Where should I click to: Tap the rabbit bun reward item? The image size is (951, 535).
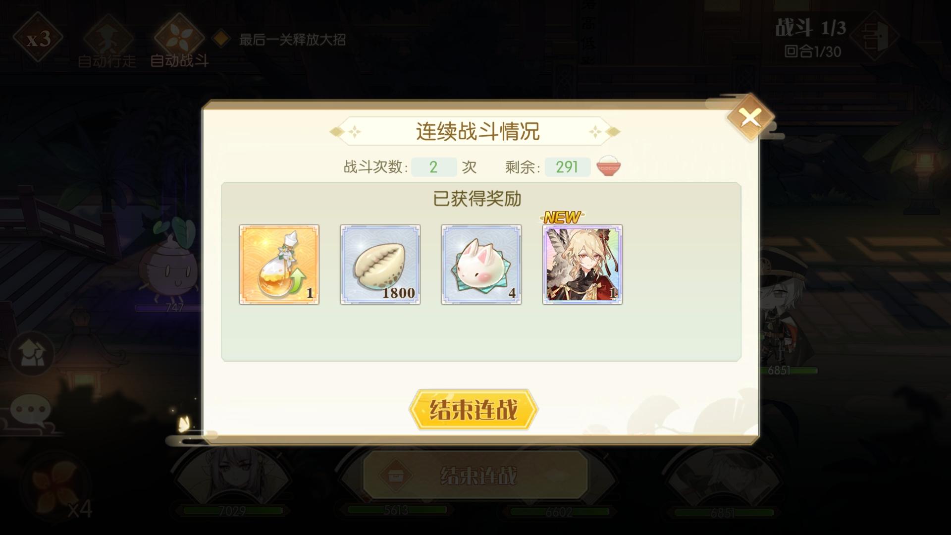coord(481,265)
